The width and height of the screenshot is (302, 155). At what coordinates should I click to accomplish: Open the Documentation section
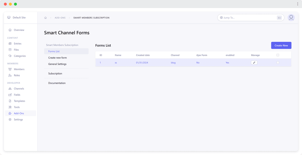[57, 83]
